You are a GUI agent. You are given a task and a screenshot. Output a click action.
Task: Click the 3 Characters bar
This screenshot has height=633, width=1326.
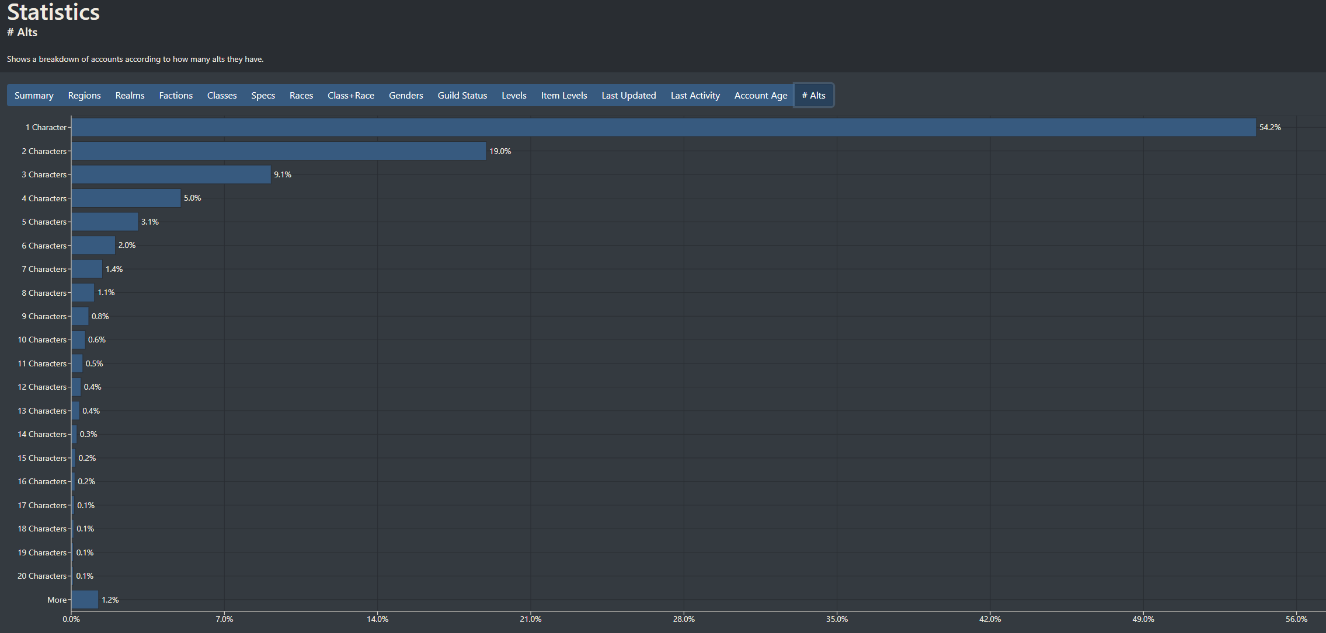coord(171,174)
